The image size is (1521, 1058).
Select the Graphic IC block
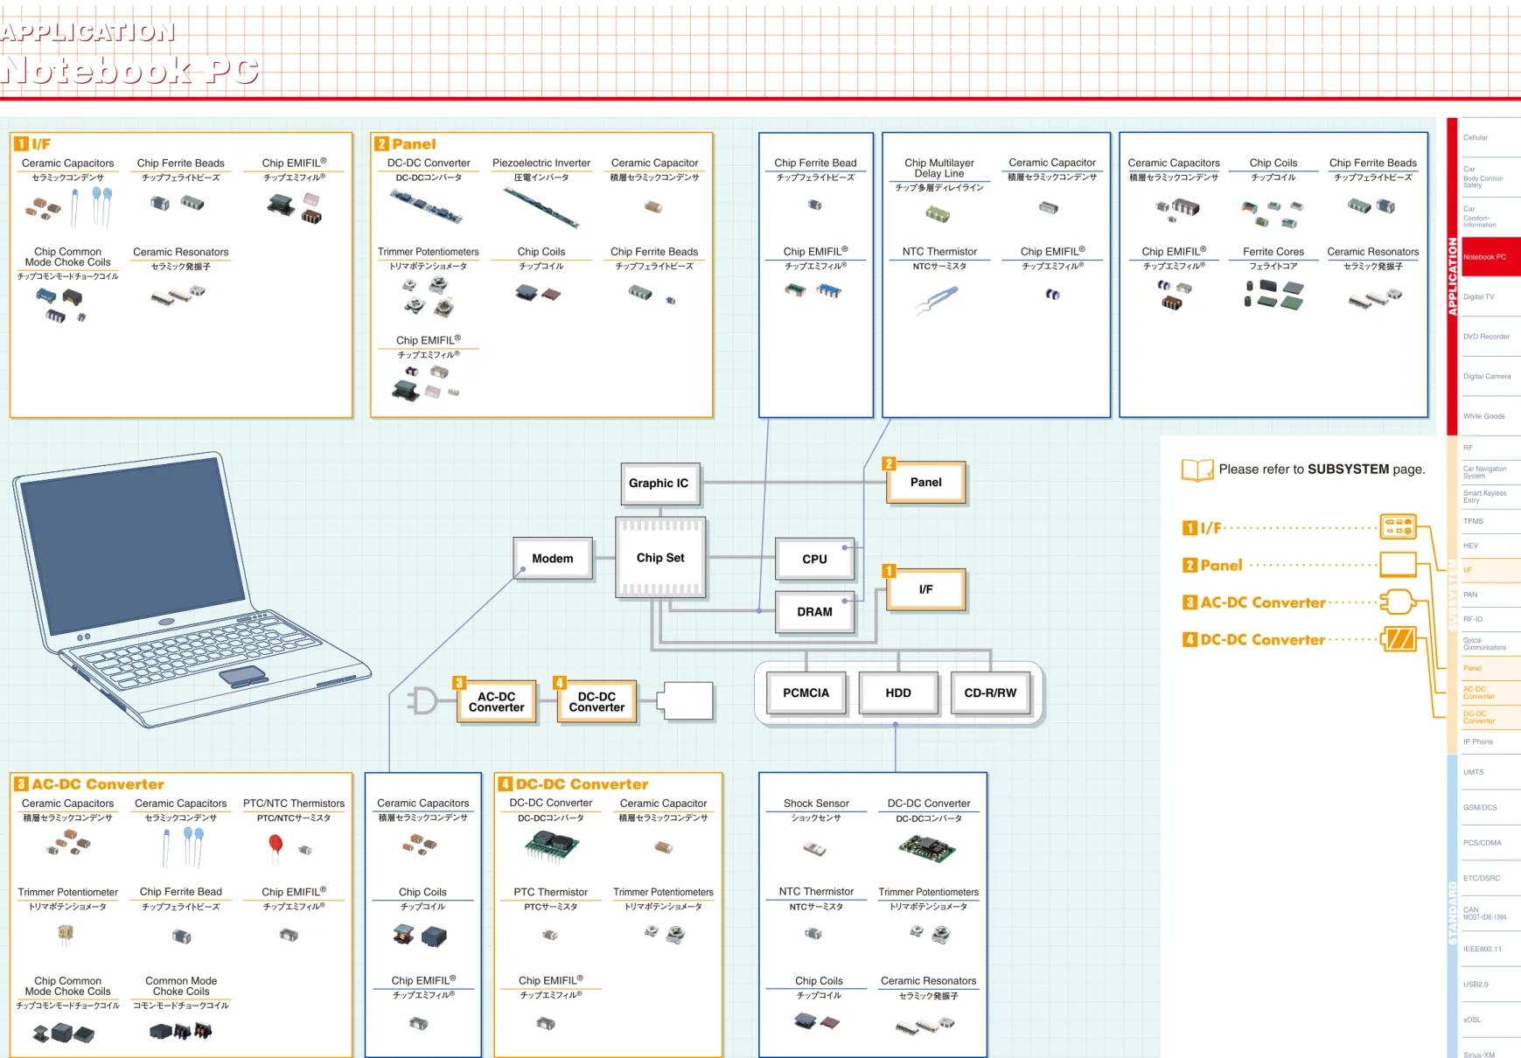[659, 484]
